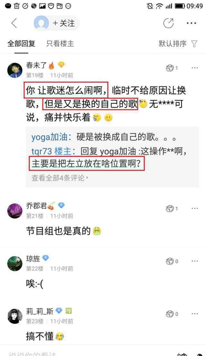Screen dimensions: 206x356
Task: Open the filter funnel icon beside 默认排序
Action: 194,44
